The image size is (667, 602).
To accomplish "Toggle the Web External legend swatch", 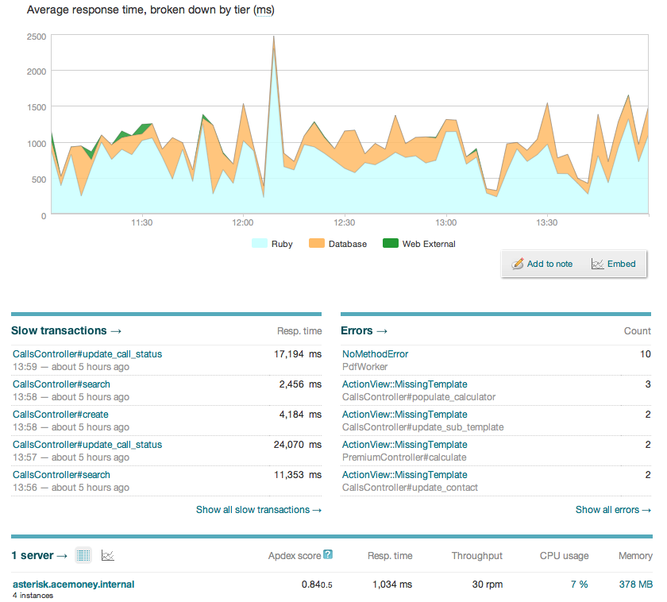I will [391, 244].
